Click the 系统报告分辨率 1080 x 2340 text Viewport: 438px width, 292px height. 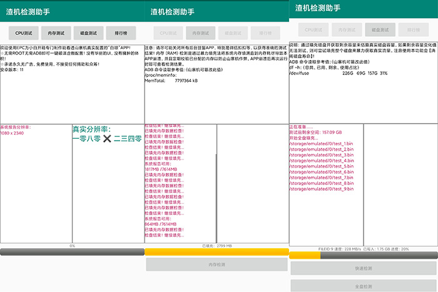[18, 130]
